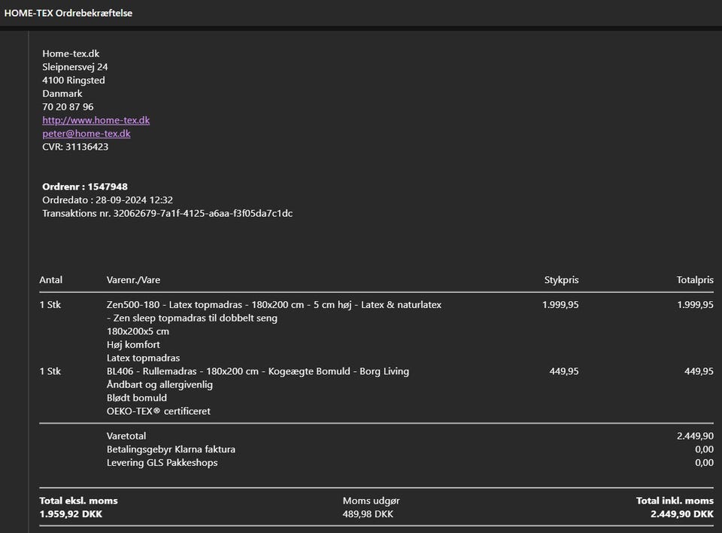This screenshot has height=533, width=722.
Task: Click the Varetotal 2.449,90 amount
Action: [695, 436]
